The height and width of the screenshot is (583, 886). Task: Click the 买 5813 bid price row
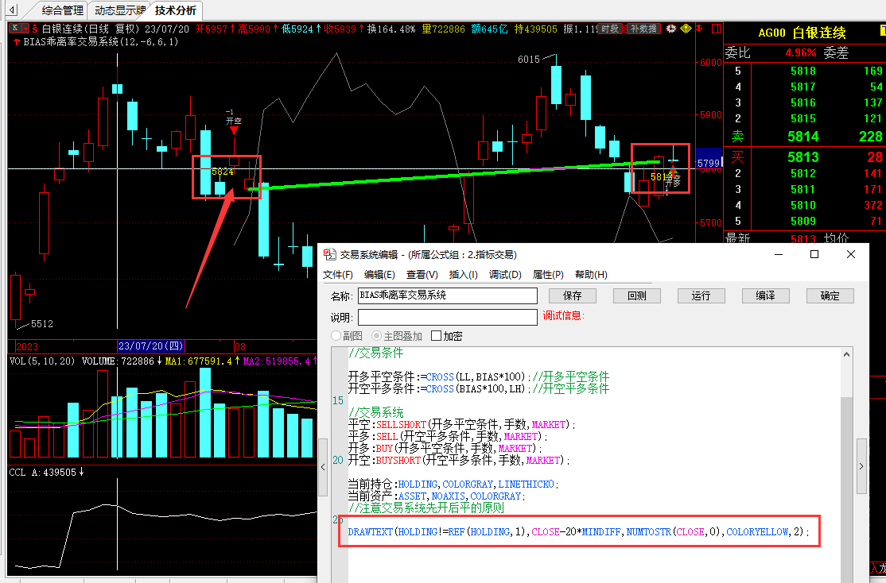(805, 157)
